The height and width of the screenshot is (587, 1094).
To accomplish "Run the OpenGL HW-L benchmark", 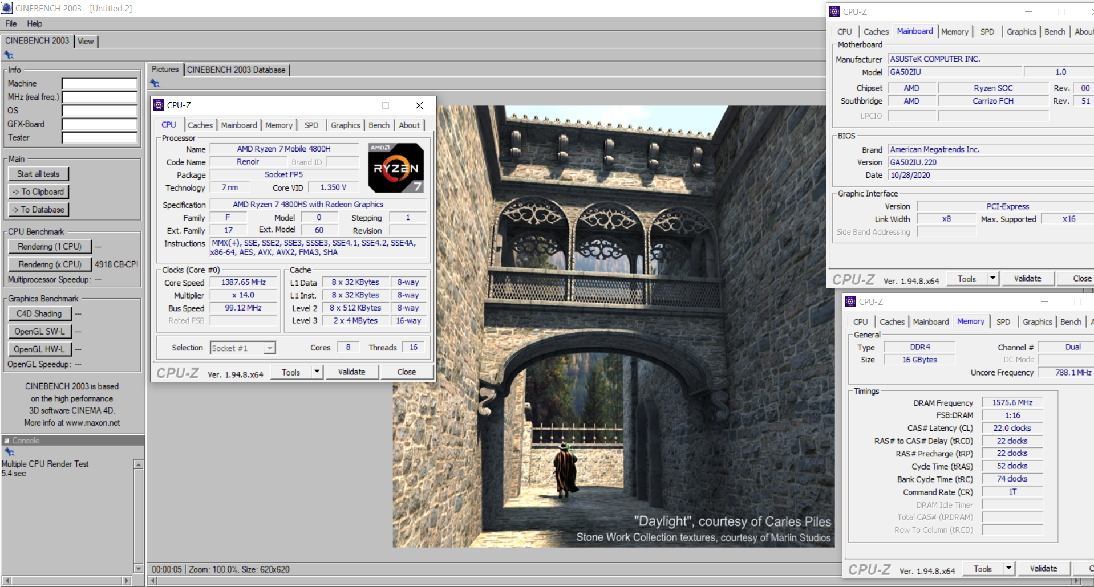I will click(39, 349).
